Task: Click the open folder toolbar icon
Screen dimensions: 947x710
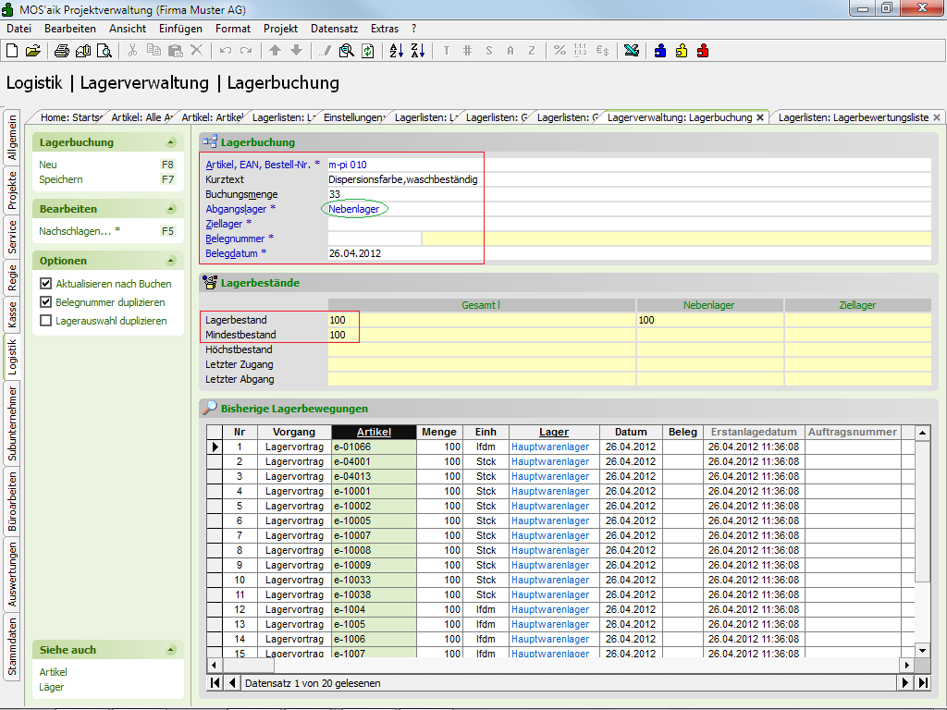Action: [x=33, y=51]
